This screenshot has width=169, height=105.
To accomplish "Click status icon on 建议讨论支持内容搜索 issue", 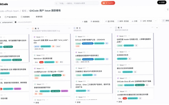I will point(118,65).
